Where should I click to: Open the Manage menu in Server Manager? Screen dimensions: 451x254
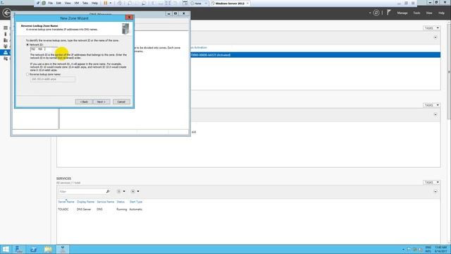pyautogui.click(x=402, y=13)
